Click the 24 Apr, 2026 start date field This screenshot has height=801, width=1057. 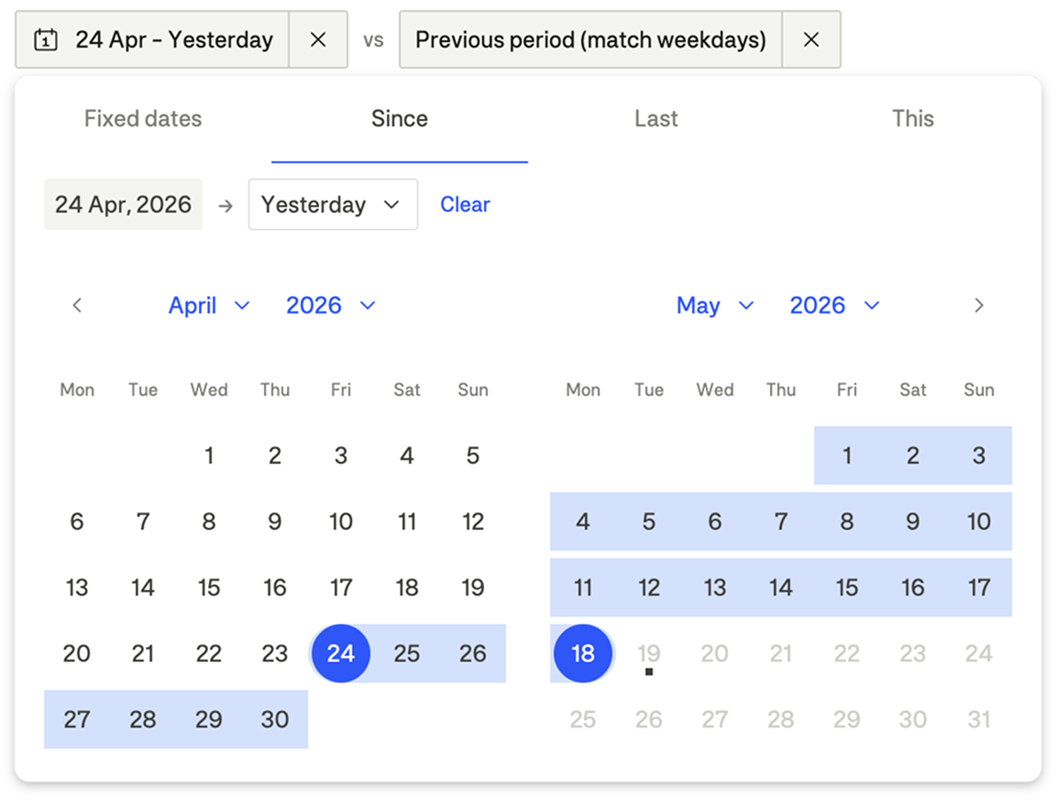tap(124, 204)
